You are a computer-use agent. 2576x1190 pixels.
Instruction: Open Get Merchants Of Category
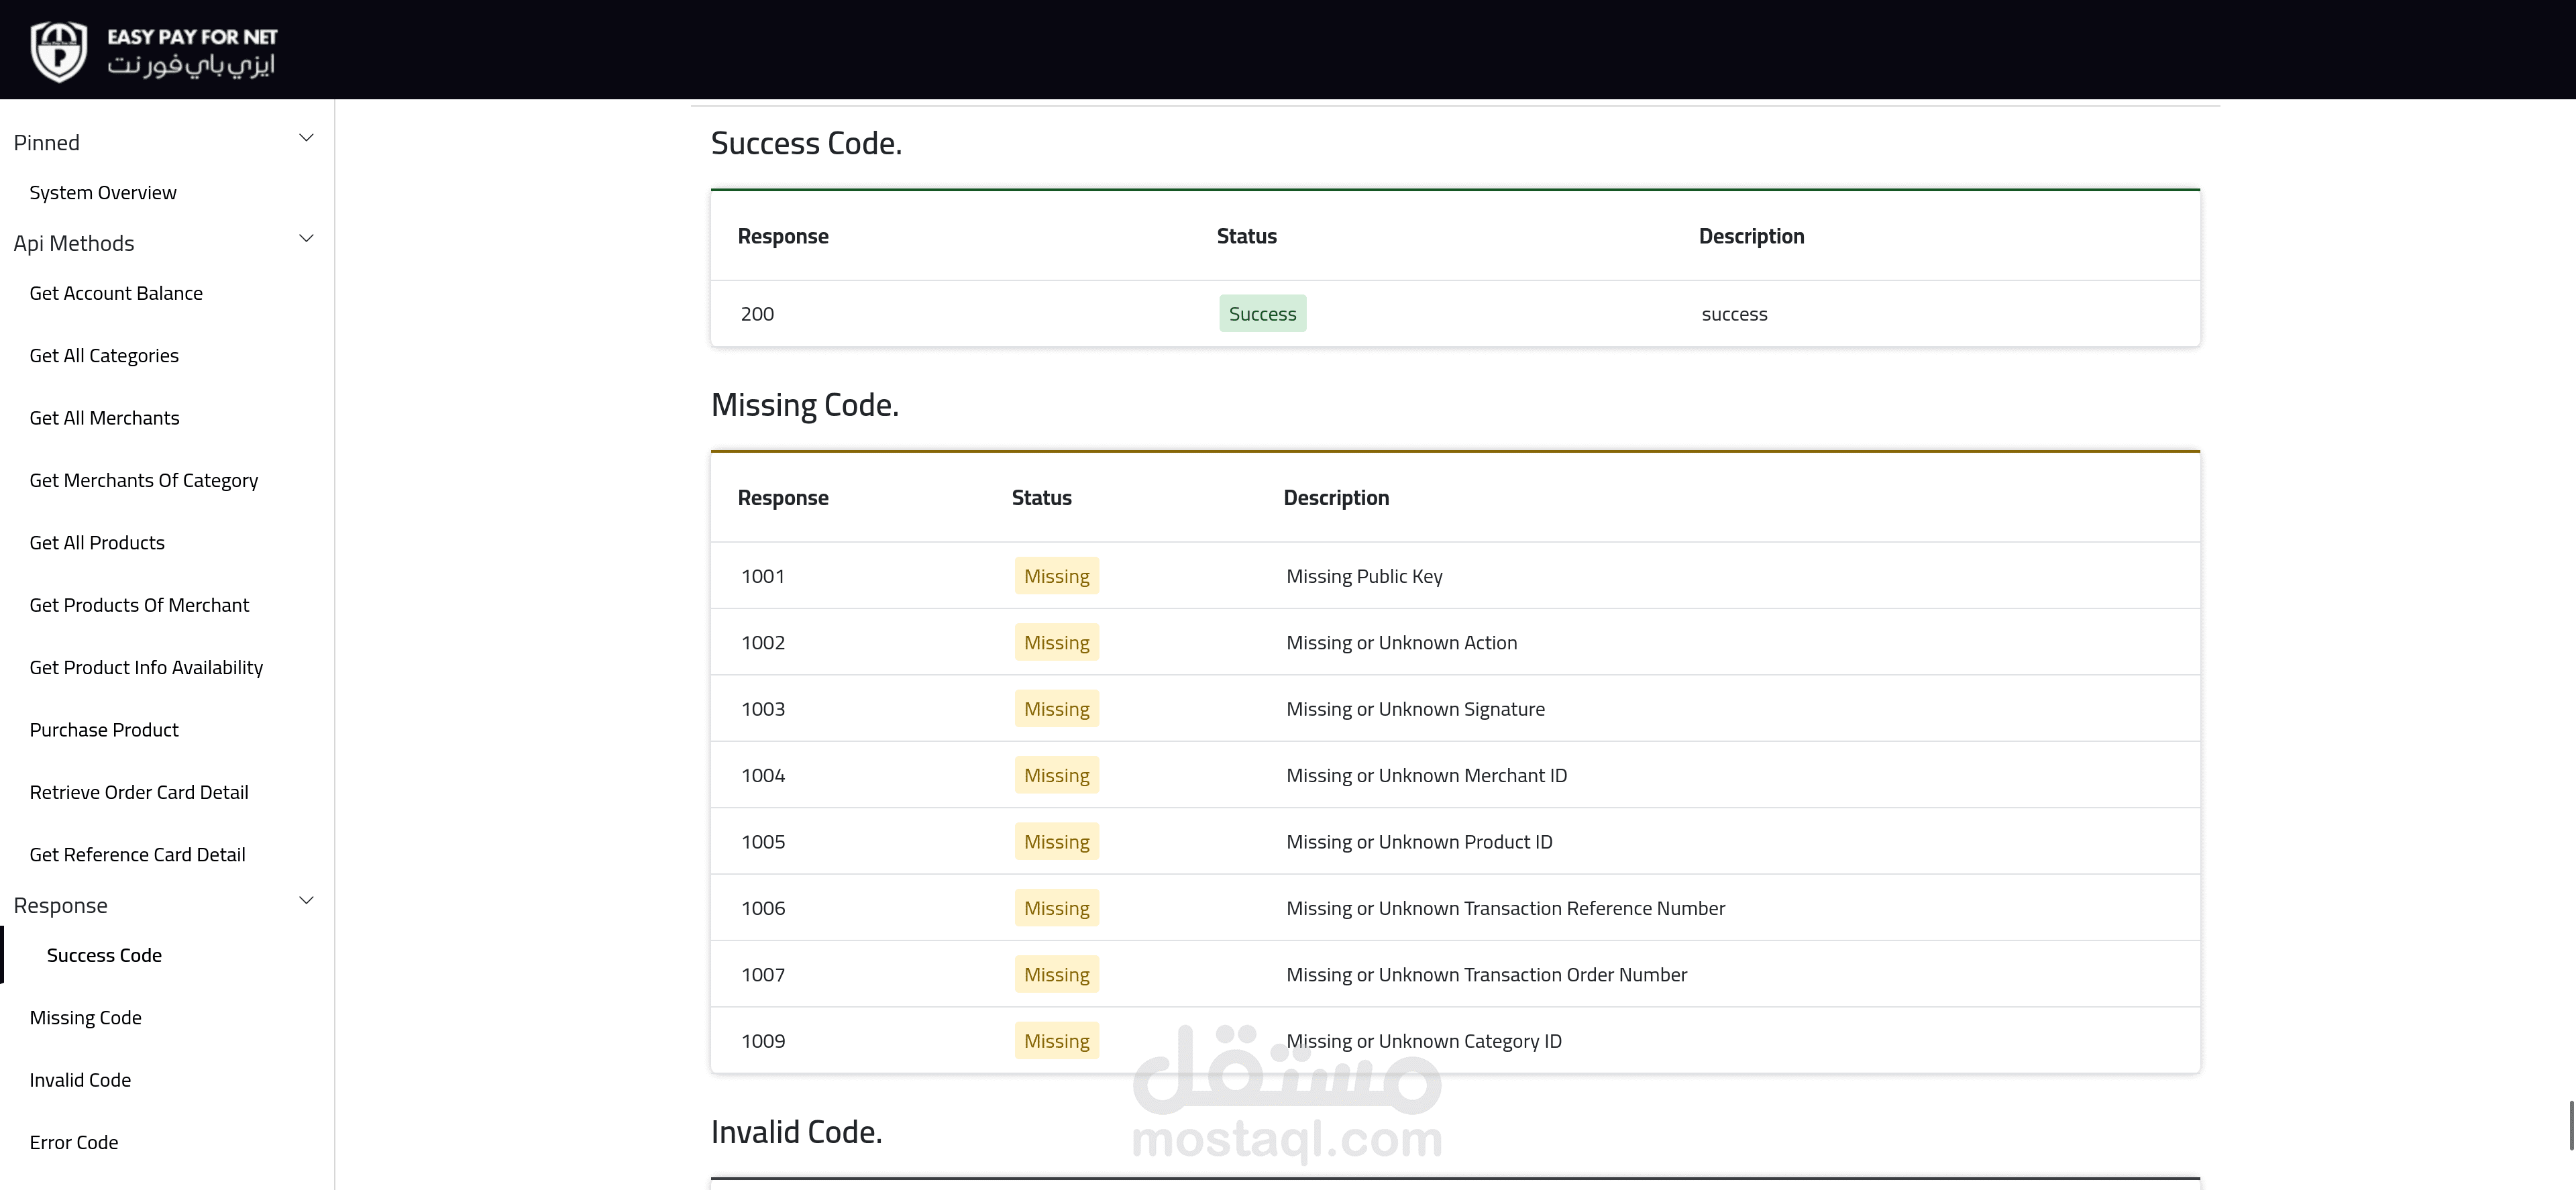pos(143,481)
